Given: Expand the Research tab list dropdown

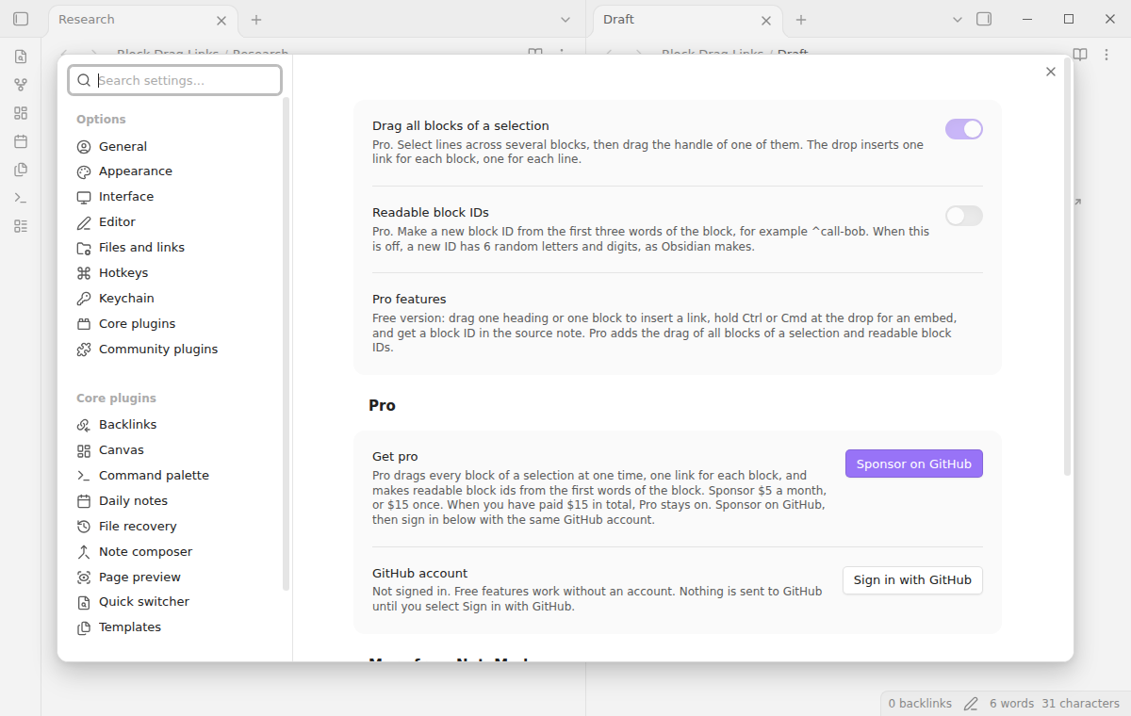Looking at the screenshot, I should (x=565, y=19).
